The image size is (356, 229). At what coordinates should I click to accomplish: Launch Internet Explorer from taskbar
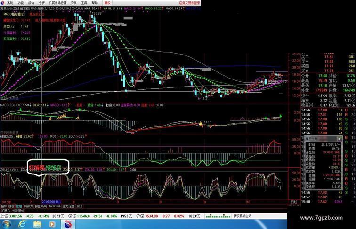[x=22, y=224]
